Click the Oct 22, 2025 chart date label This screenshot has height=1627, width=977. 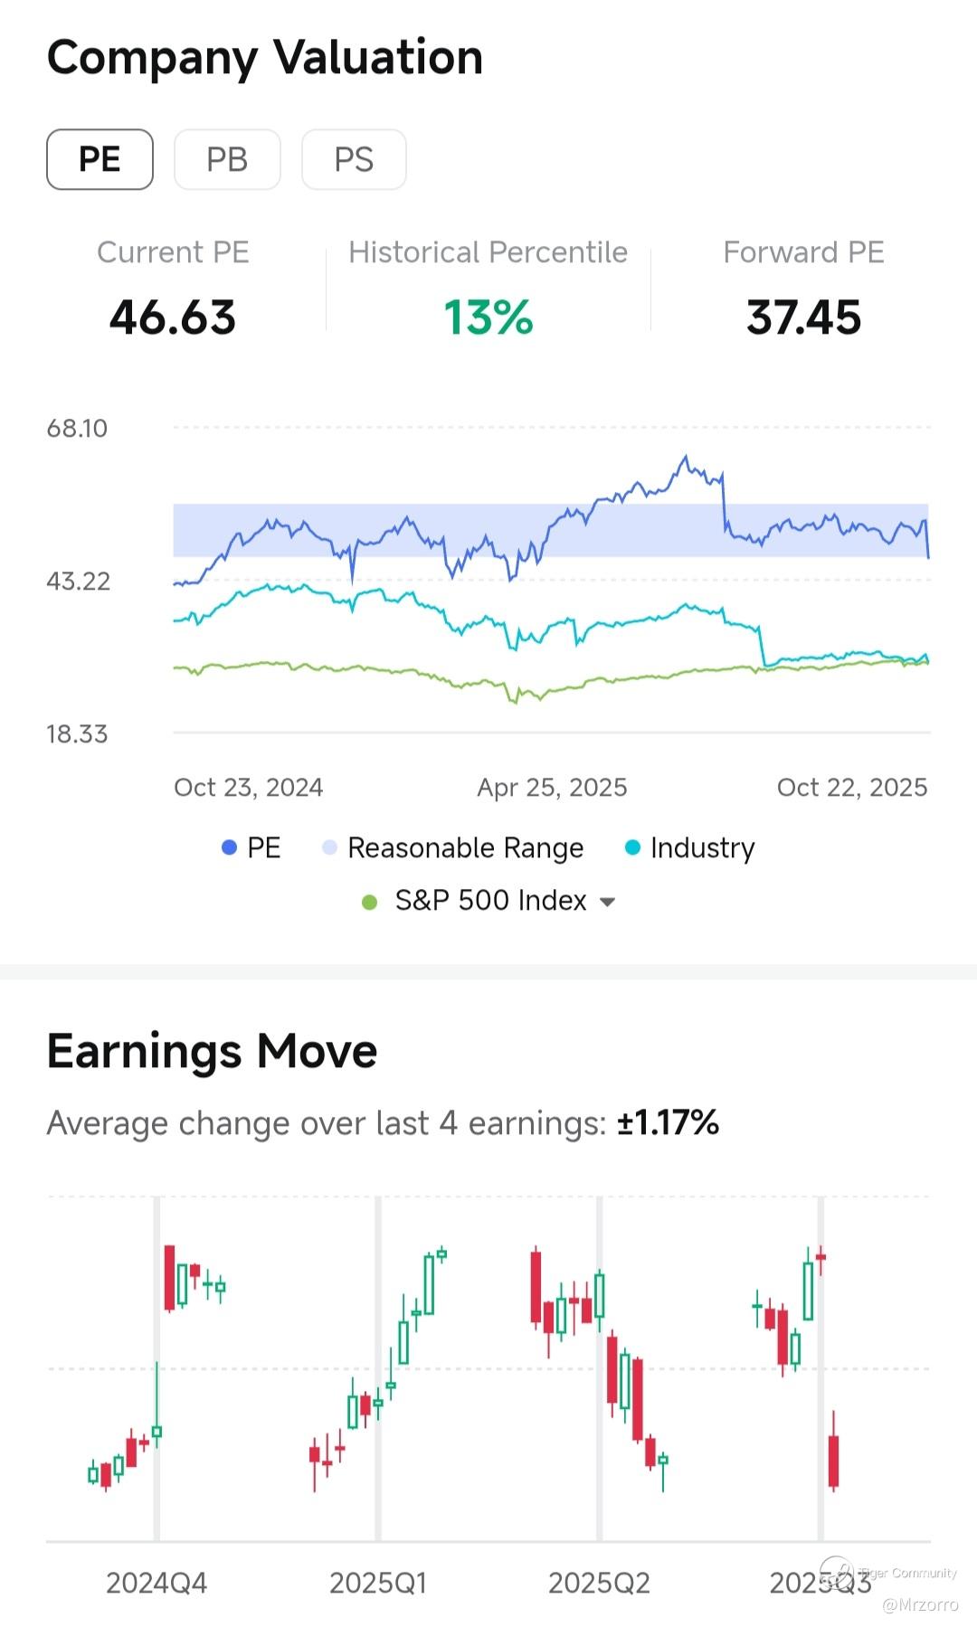[x=851, y=788]
